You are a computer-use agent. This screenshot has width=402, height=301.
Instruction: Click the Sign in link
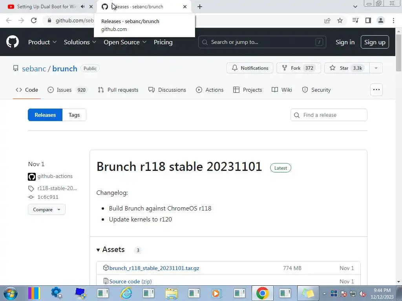(345, 42)
